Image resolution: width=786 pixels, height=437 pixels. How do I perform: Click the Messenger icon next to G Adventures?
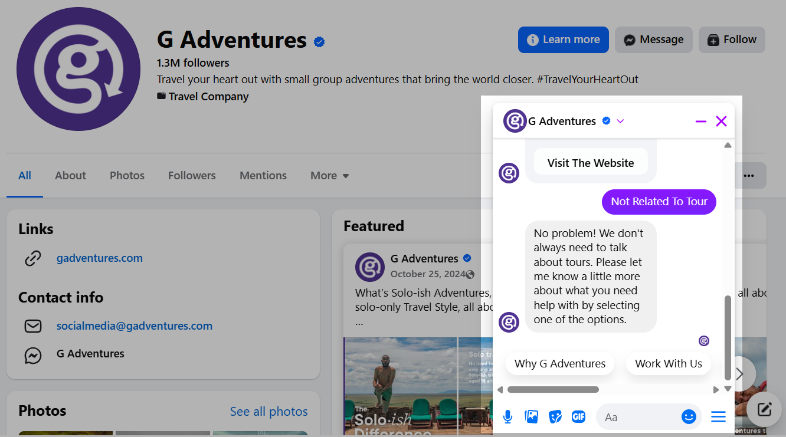click(x=33, y=354)
